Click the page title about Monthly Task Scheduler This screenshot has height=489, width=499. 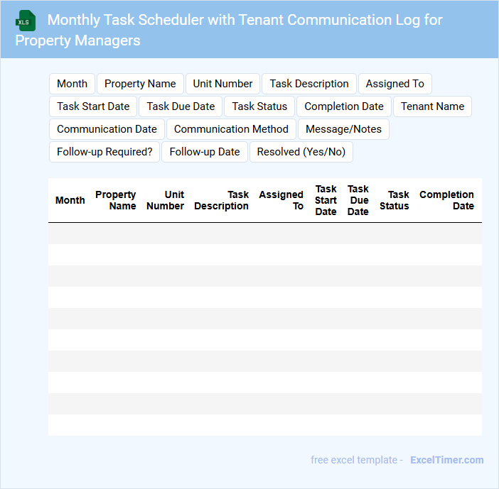[229, 31]
